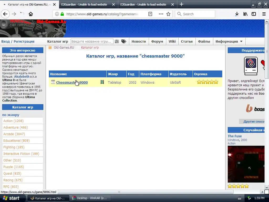Click The Fuse game screenshot thumbnail

point(246,164)
